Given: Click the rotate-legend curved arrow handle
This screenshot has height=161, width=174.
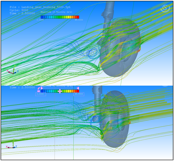Looking at the screenshot, I should click(x=39, y=88).
